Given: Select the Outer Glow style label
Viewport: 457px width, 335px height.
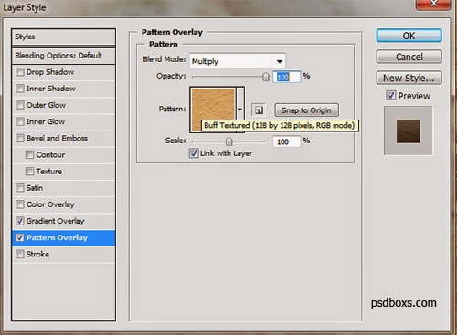Looking at the screenshot, I should coord(46,105).
